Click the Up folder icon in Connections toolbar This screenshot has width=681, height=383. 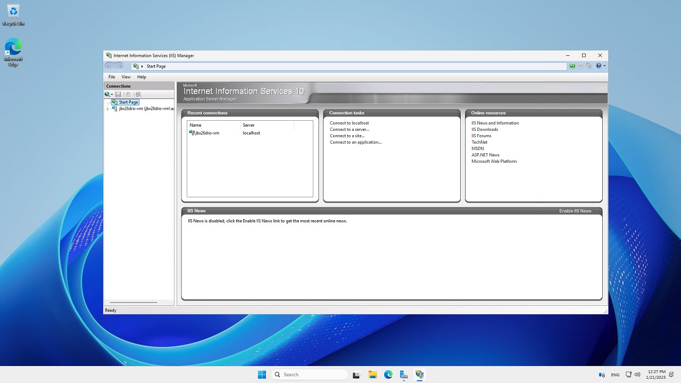pos(128,94)
